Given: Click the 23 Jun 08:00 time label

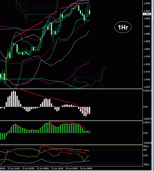Looking at the screenshot, I should (x=43, y=168).
